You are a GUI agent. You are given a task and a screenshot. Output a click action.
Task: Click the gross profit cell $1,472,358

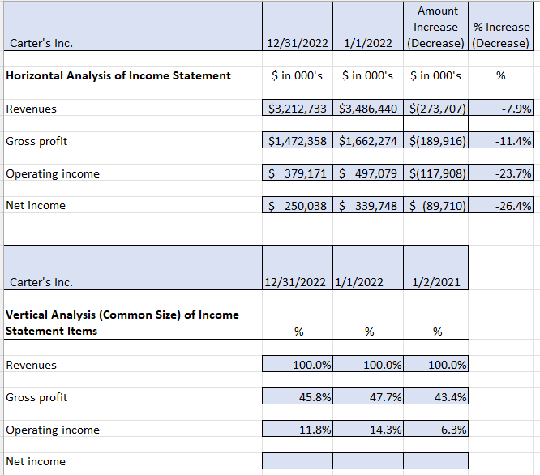tap(298, 140)
